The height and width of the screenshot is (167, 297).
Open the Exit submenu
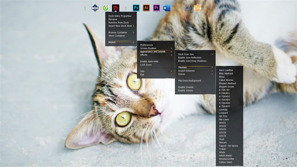pyautogui.click(x=156, y=75)
